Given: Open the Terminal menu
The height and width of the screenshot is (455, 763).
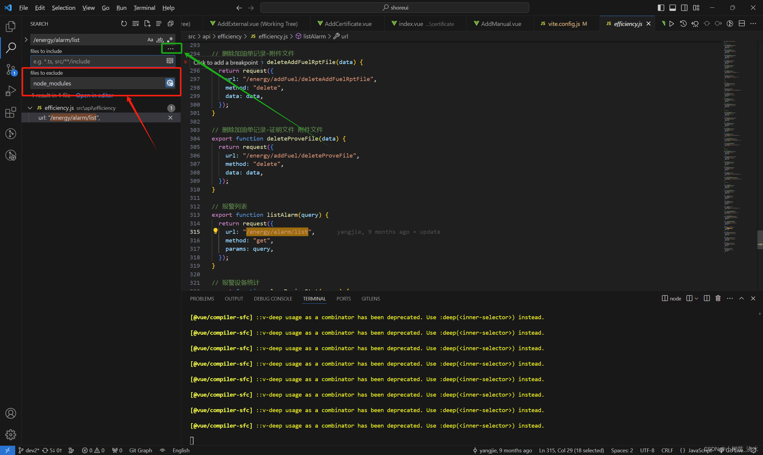Looking at the screenshot, I should (x=144, y=8).
